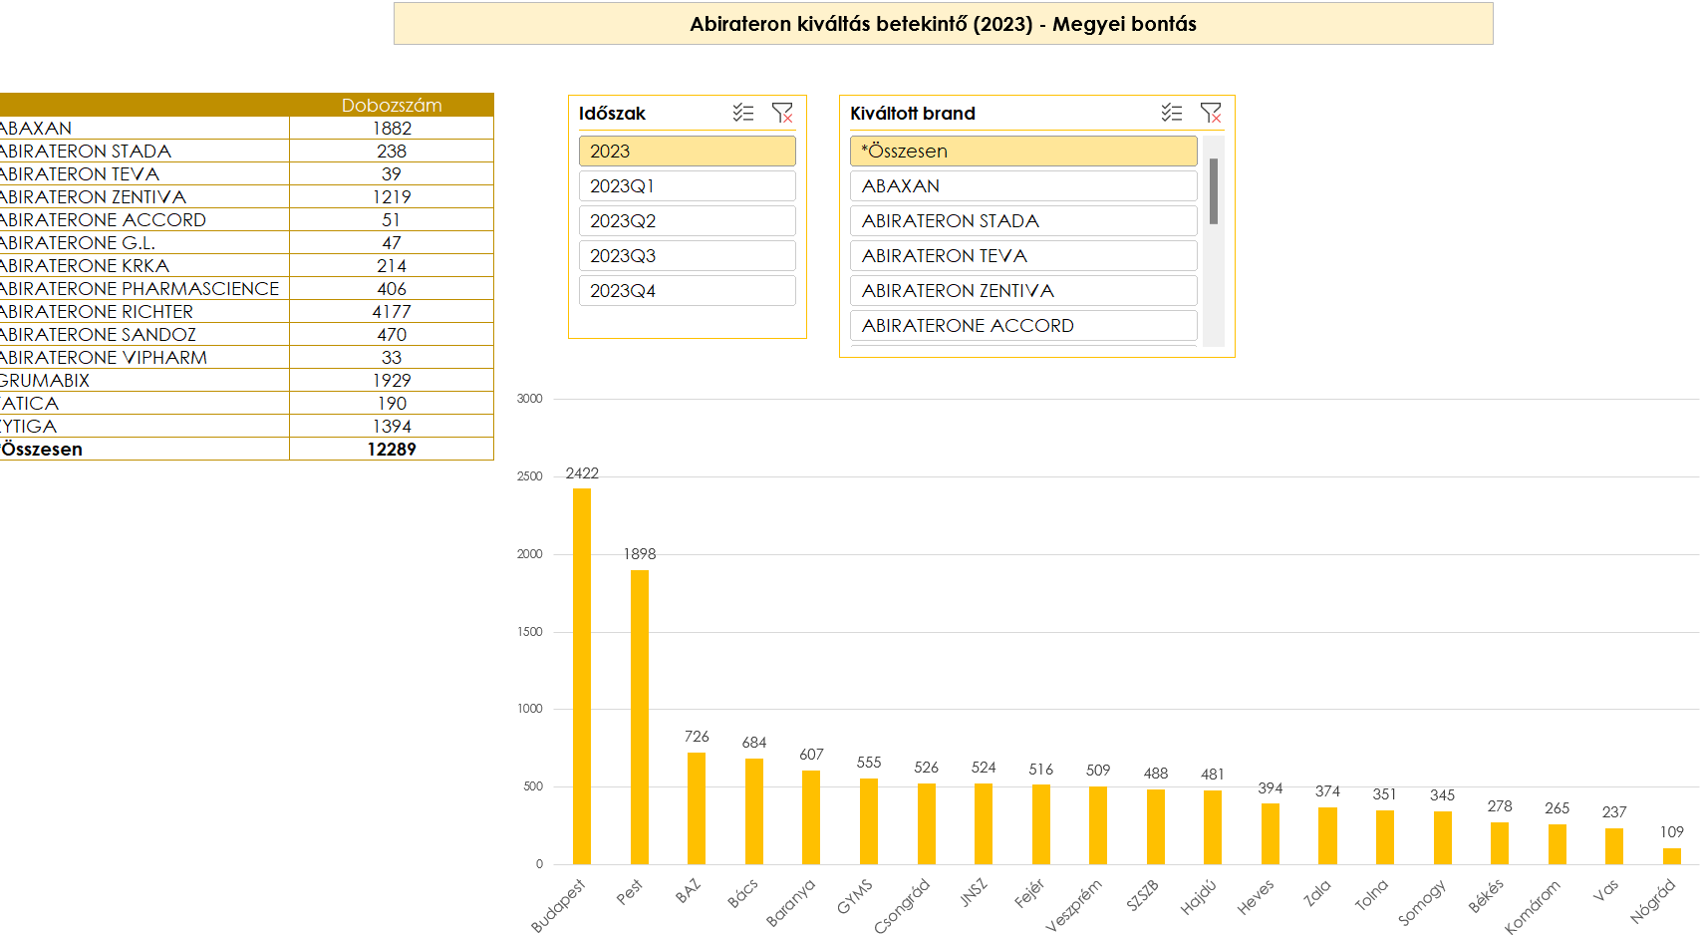Select the ABIRATERONE RICHTER value cell 4177

click(392, 312)
